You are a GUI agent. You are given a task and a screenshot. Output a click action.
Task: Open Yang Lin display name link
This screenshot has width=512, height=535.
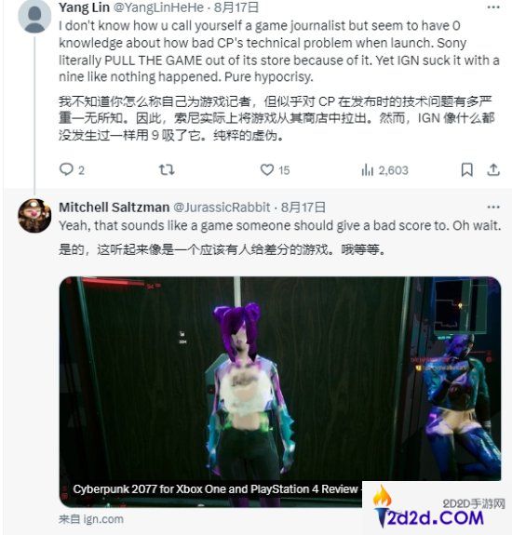click(84, 7)
